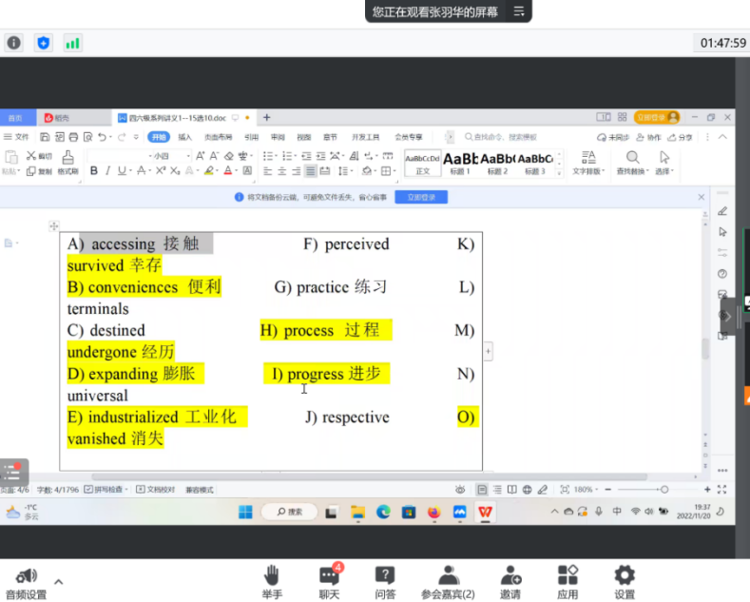This screenshot has height=602, width=750.
Task: Toggle justified paragraph alignment button
Action: (x=311, y=171)
